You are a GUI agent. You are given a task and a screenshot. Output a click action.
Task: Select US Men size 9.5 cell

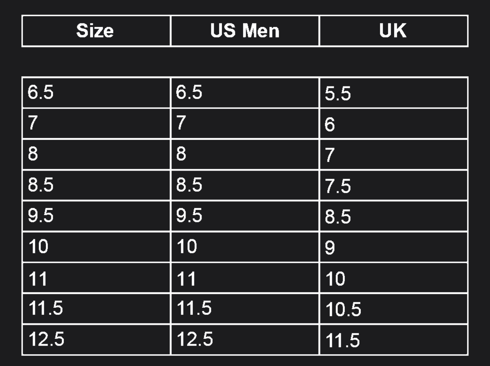245,215
